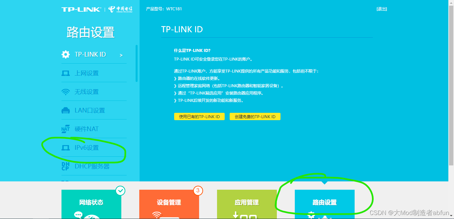Image resolution: width=454 pixels, height=219 pixels.
Task: Open 无线设置 in the sidebar
Action: click(94, 92)
